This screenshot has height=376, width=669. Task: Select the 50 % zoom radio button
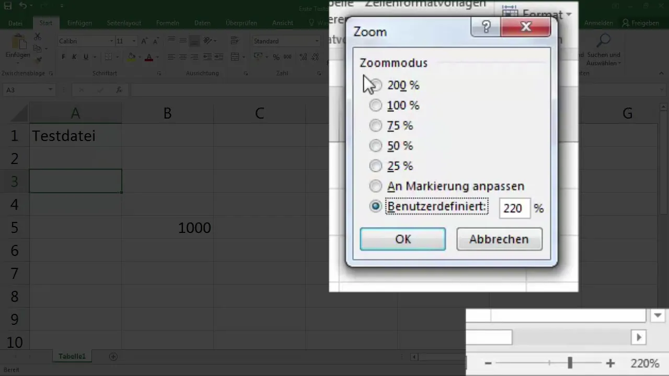(x=376, y=146)
